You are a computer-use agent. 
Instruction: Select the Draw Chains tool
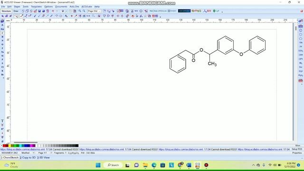tap(30, 16)
